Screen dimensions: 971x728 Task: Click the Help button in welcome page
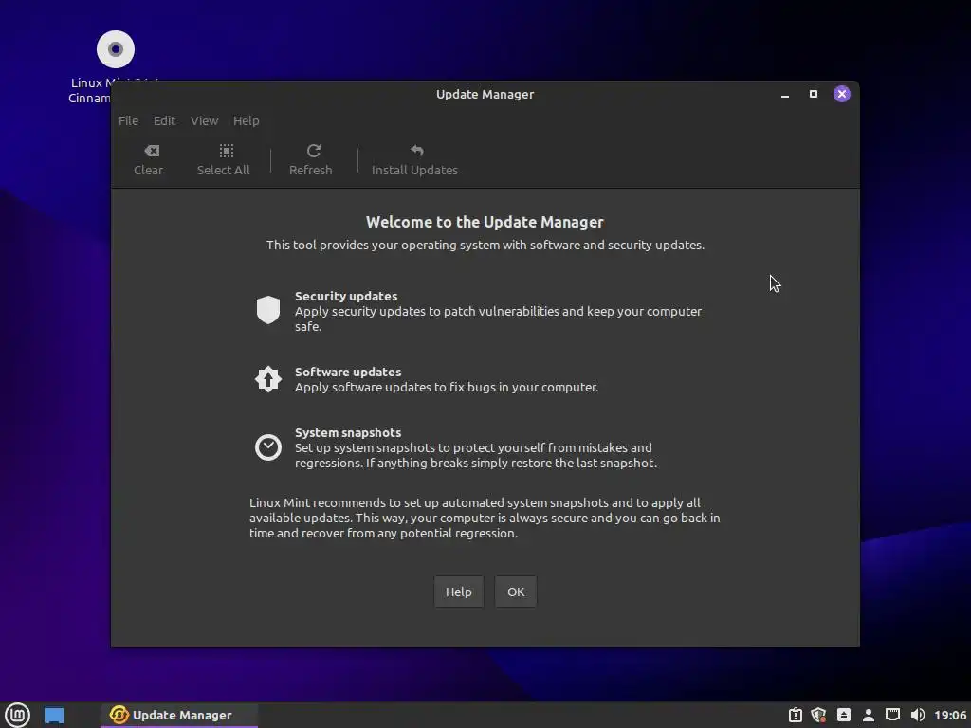[459, 591]
